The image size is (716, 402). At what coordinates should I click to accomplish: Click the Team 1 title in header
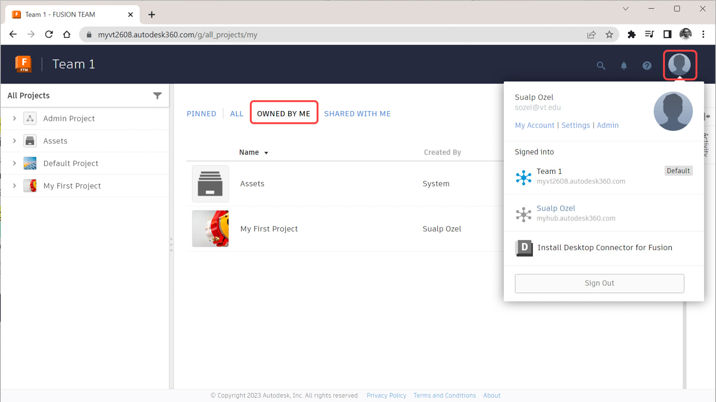click(x=74, y=64)
